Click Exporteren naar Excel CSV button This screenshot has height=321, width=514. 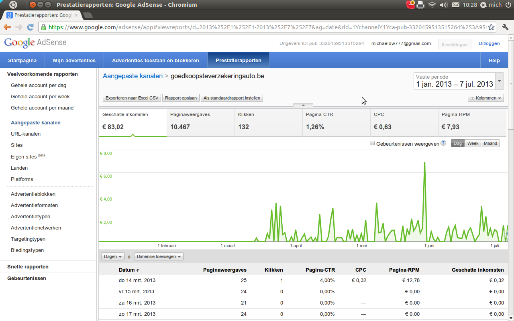pos(132,98)
